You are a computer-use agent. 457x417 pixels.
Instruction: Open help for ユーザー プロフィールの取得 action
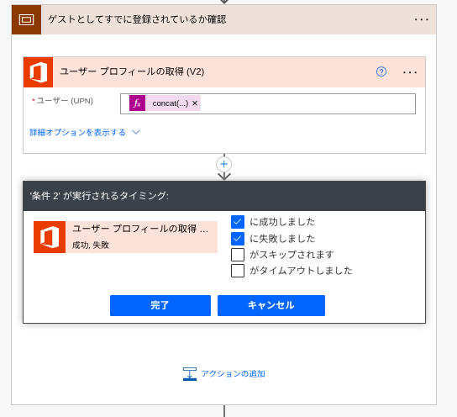pos(381,71)
